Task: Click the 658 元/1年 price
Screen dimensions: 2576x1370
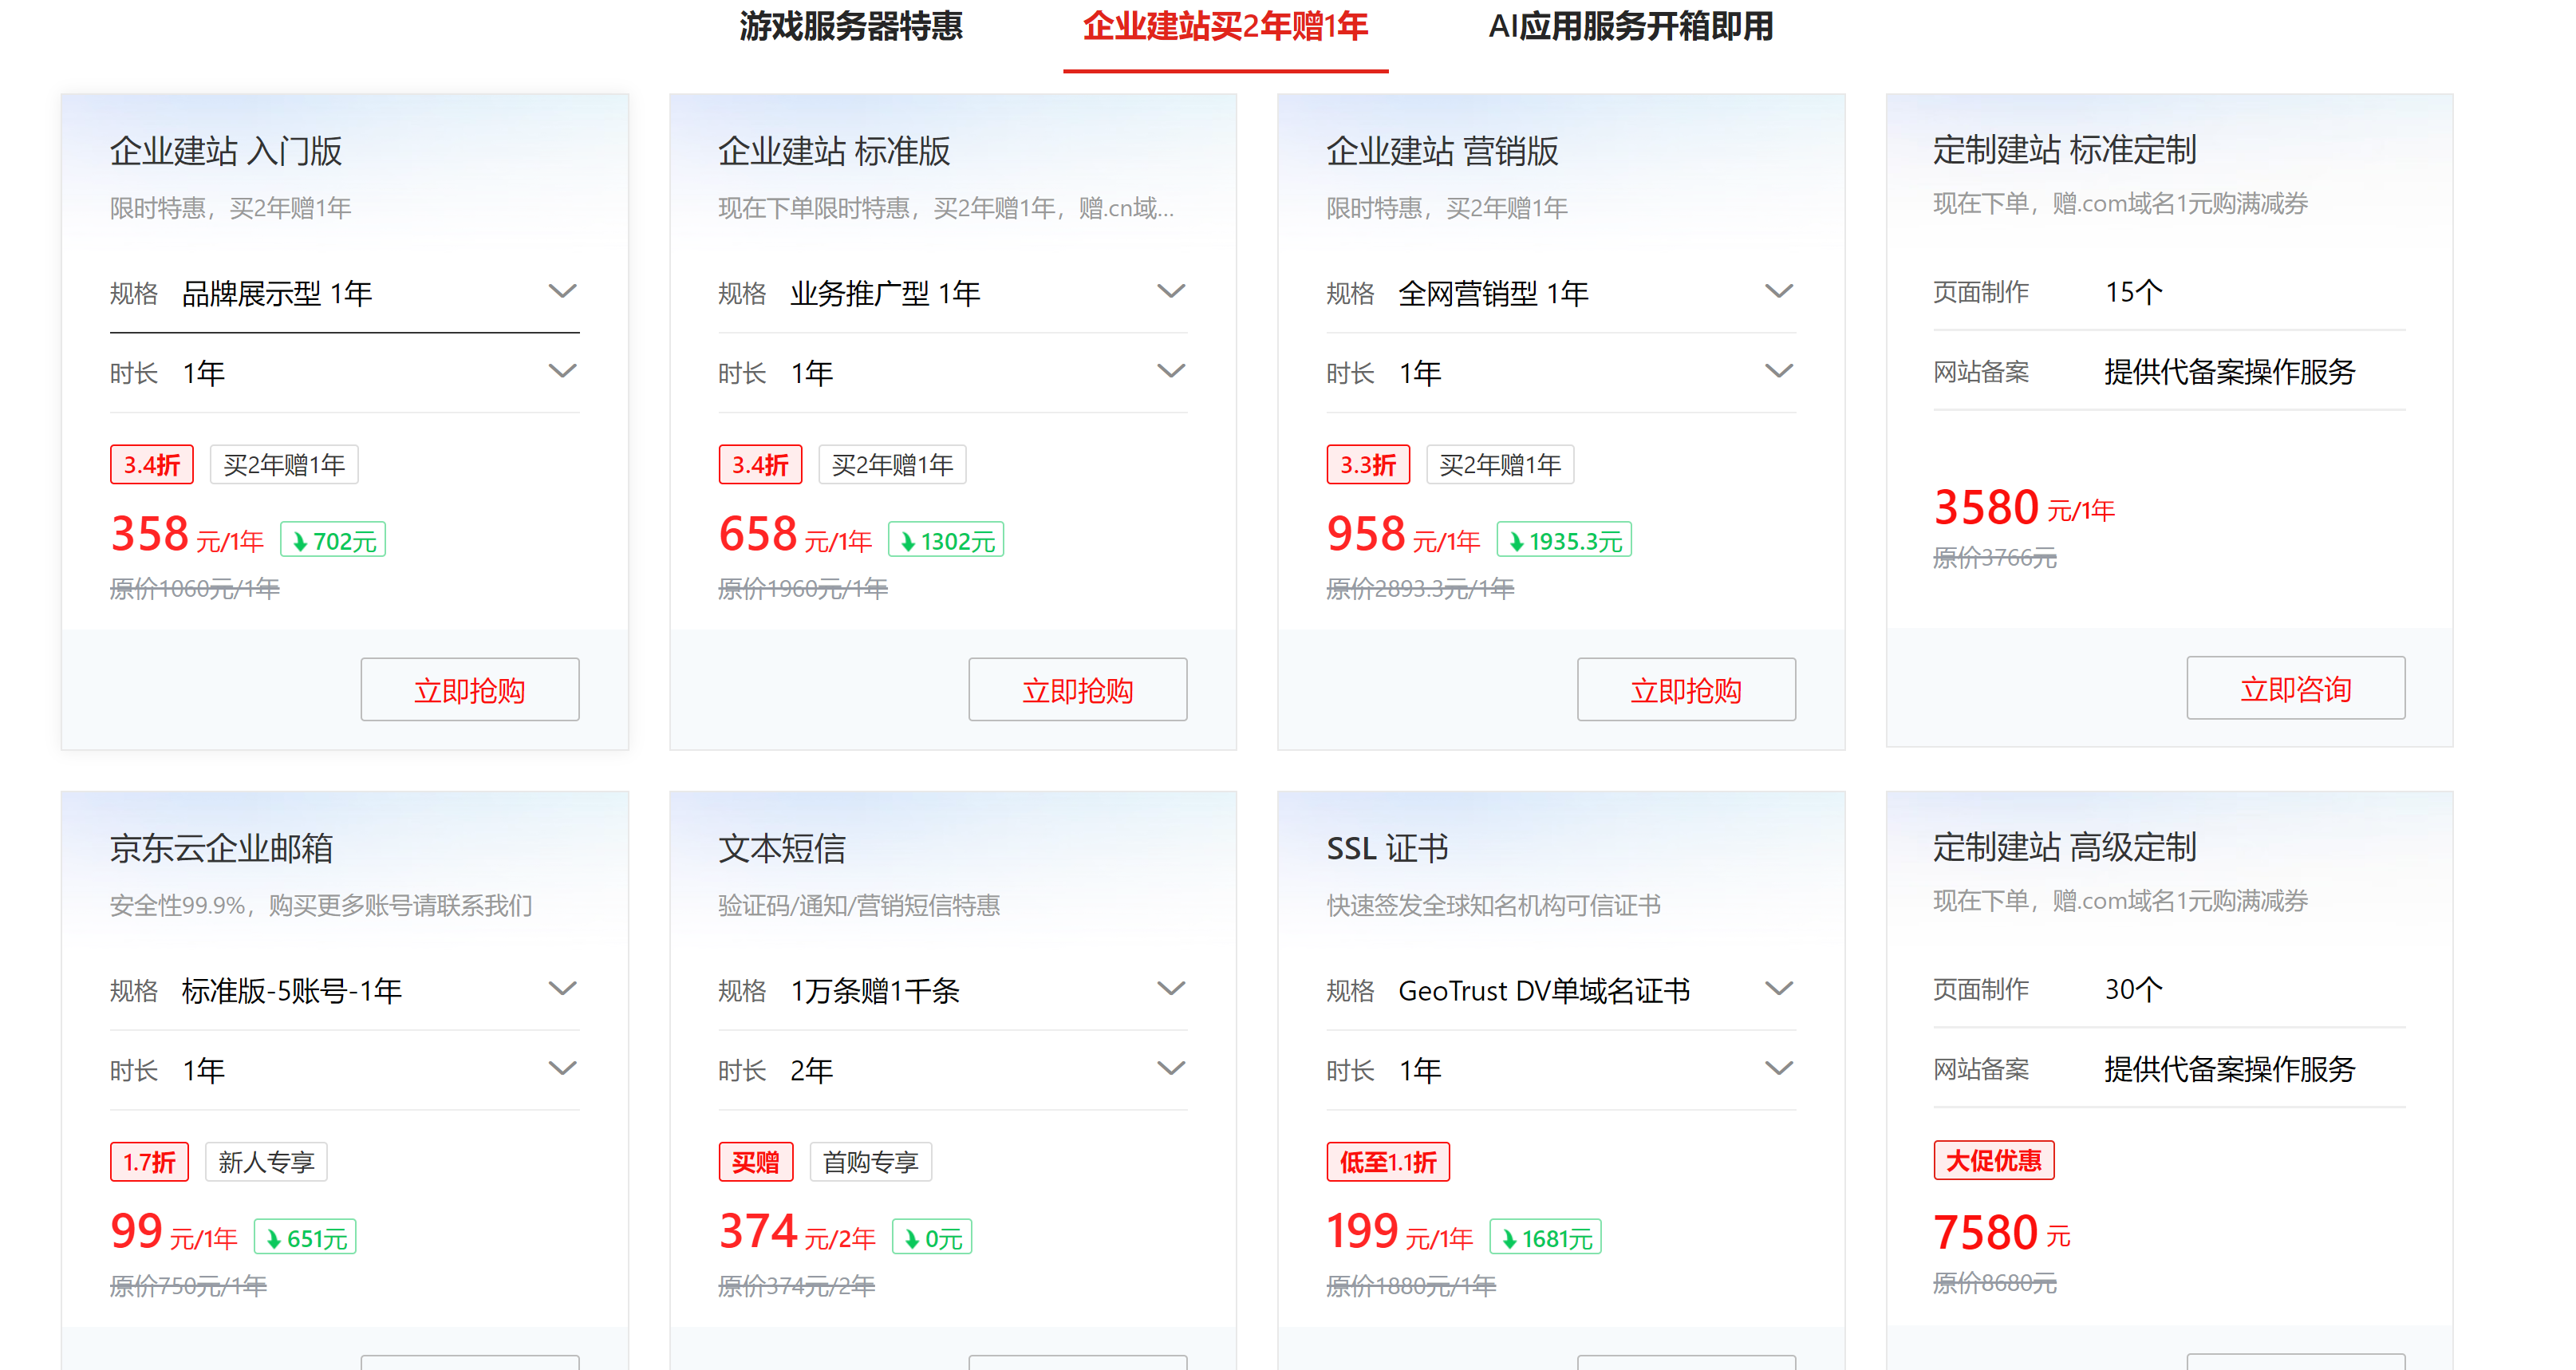Action: coord(795,535)
